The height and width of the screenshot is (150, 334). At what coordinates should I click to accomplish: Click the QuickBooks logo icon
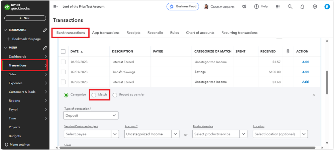[7, 7]
